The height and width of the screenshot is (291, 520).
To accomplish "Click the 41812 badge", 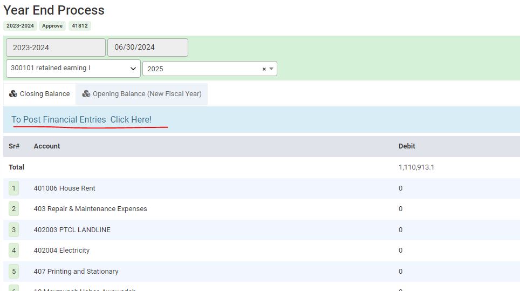I will 80,26.
